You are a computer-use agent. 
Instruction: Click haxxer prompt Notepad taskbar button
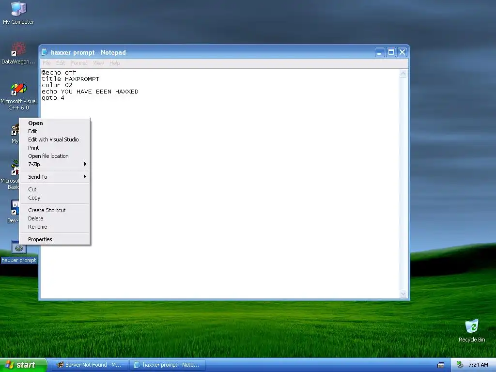tap(168, 365)
